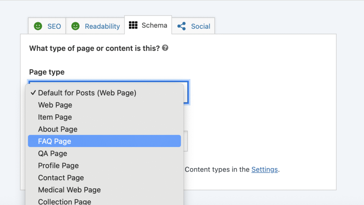Screen dimensions: 364x205
Task: Click the green smiley icon beside Readability
Action: (75, 26)
